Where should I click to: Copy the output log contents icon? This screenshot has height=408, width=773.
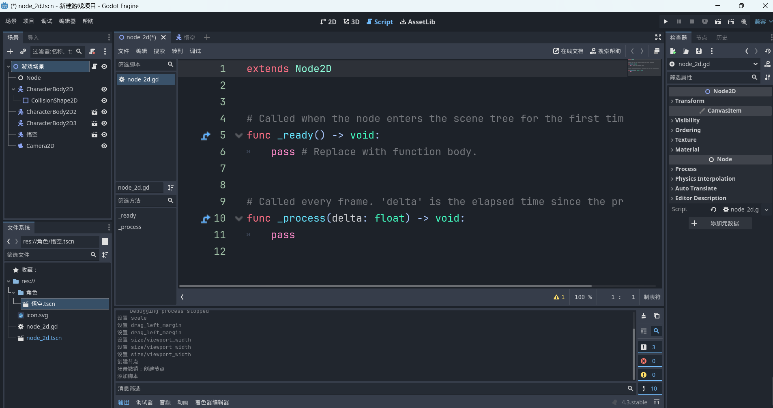tap(656, 316)
